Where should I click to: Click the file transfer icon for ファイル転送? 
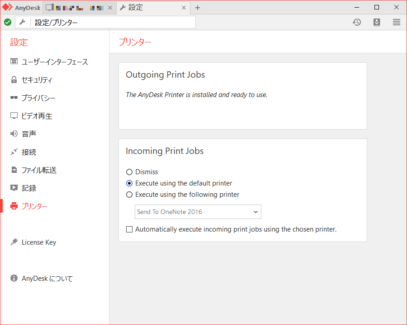coord(14,170)
